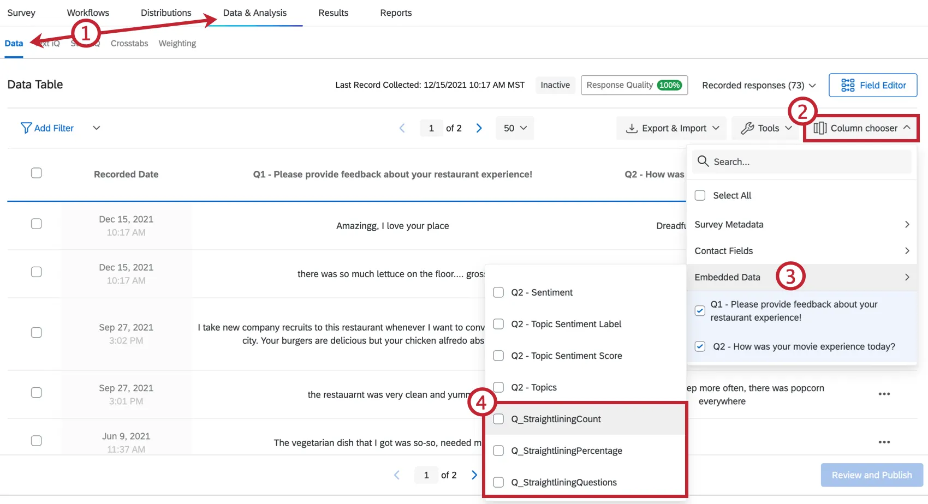Image resolution: width=928 pixels, height=504 pixels.
Task: Open the Recorded responses (73) dropdown
Action: click(758, 85)
